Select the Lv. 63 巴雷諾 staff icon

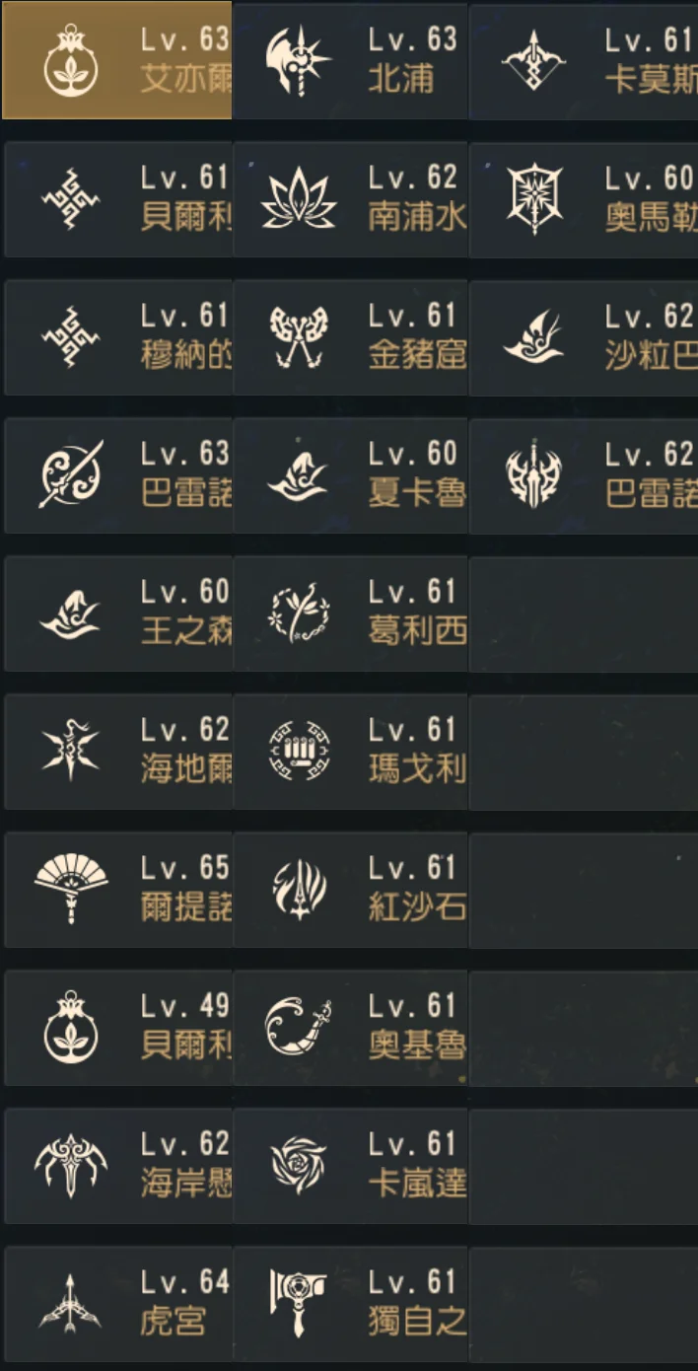[x=71, y=475]
